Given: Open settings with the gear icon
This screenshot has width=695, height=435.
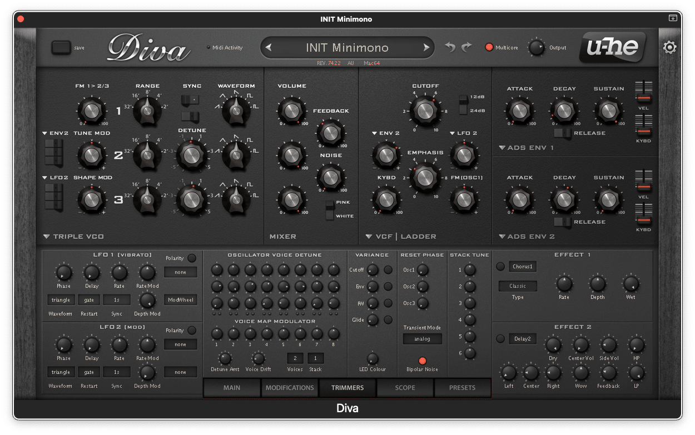Looking at the screenshot, I should [669, 47].
